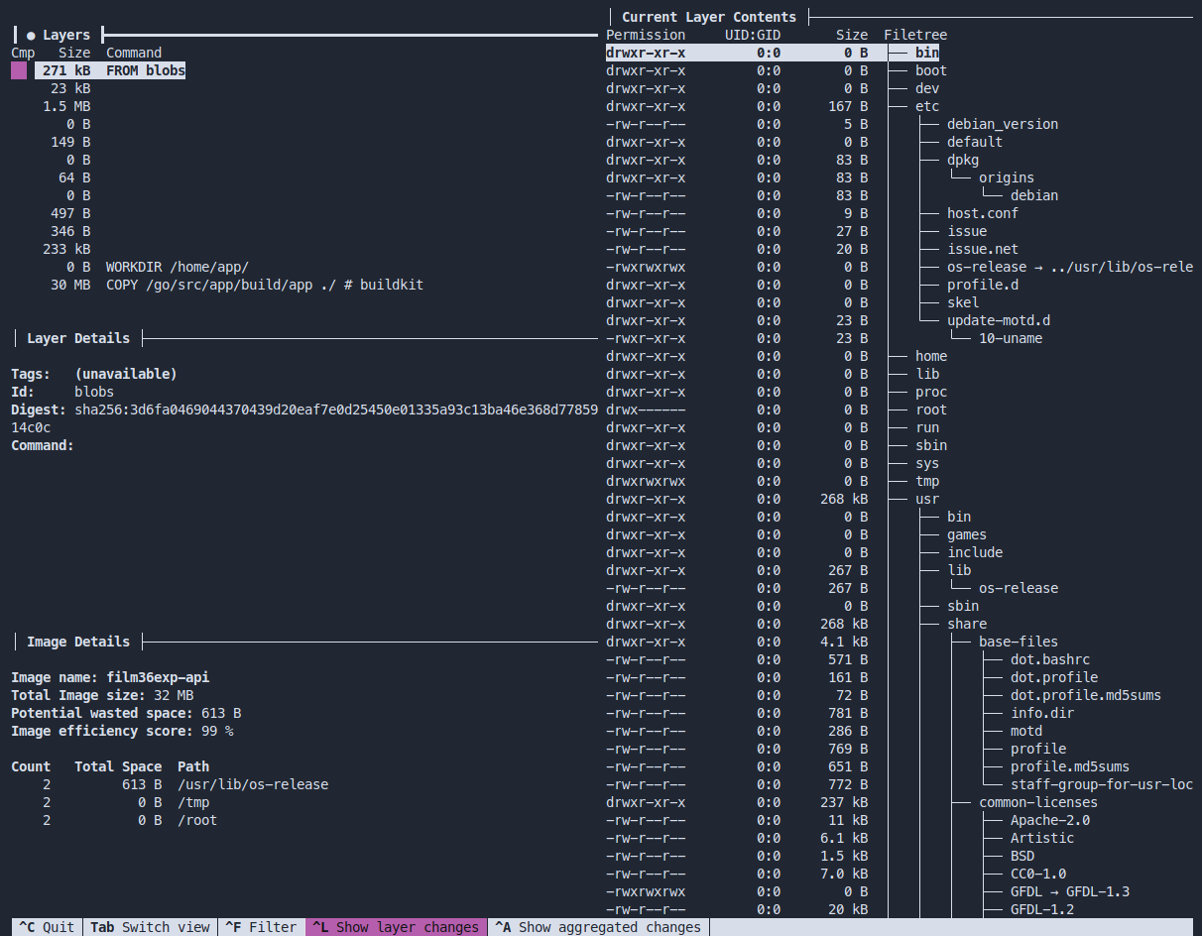Collapse the etc directory in filetree
1202x936 pixels.
click(x=926, y=106)
